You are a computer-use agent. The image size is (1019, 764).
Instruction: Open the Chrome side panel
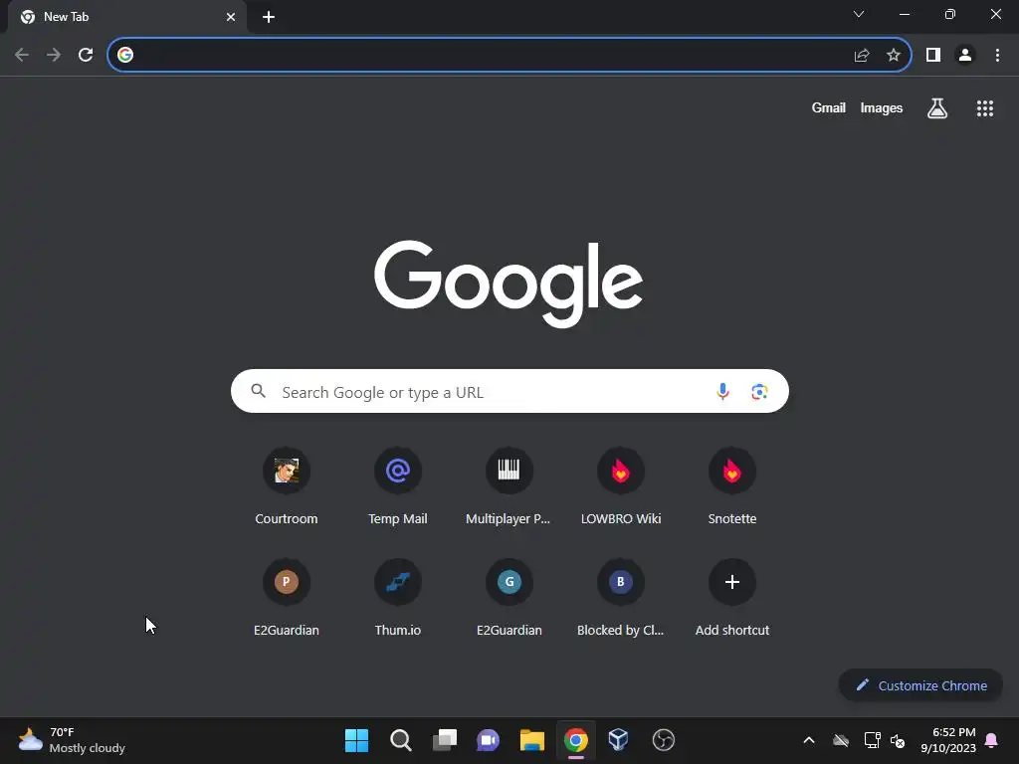pos(933,55)
